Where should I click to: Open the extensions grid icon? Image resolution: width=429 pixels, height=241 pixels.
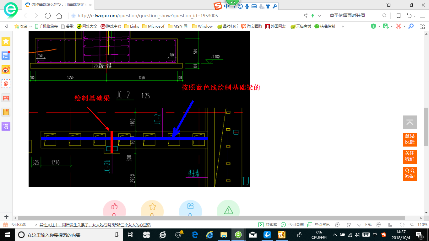(422, 26)
